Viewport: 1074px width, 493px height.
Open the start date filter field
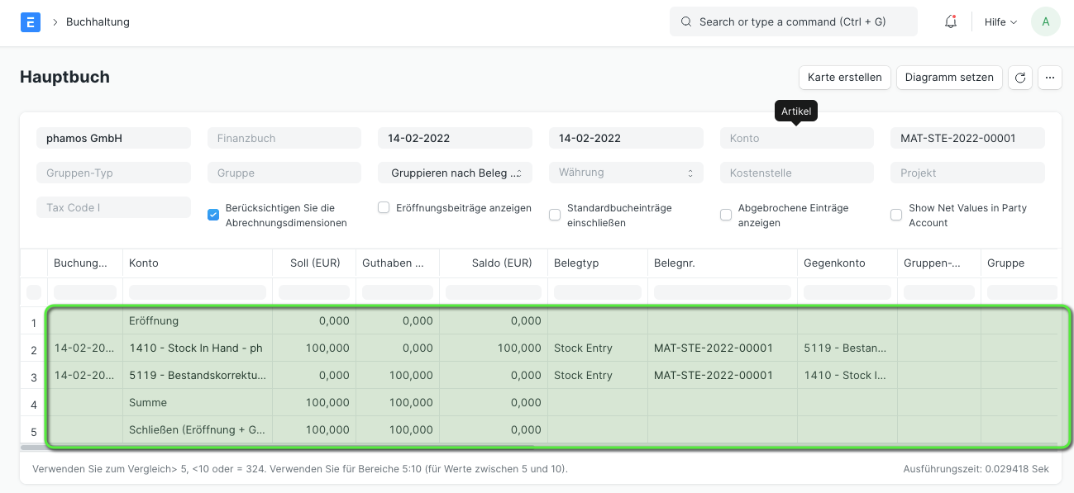(x=456, y=138)
